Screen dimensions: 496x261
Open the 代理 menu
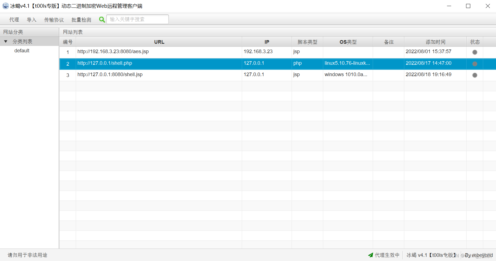(x=14, y=20)
